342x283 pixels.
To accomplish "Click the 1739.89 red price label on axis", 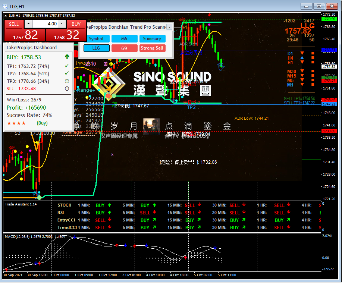I will point(329,131).
